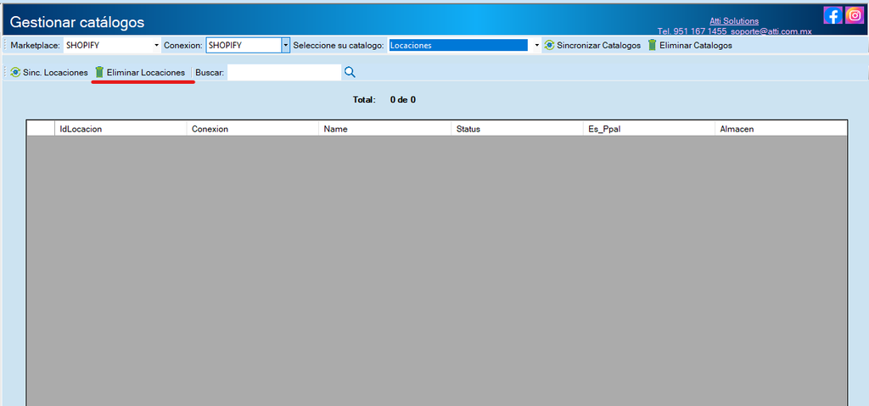Click the 'Gestionar catálogos' title text

tap(77, 22)
